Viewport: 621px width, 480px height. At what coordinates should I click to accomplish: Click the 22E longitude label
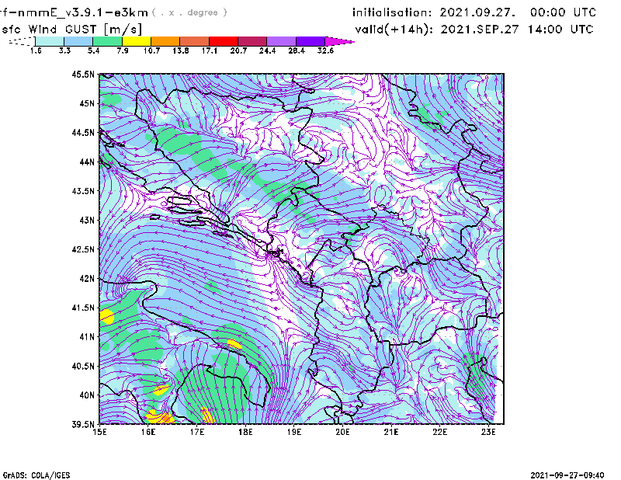tap(439, 432)
